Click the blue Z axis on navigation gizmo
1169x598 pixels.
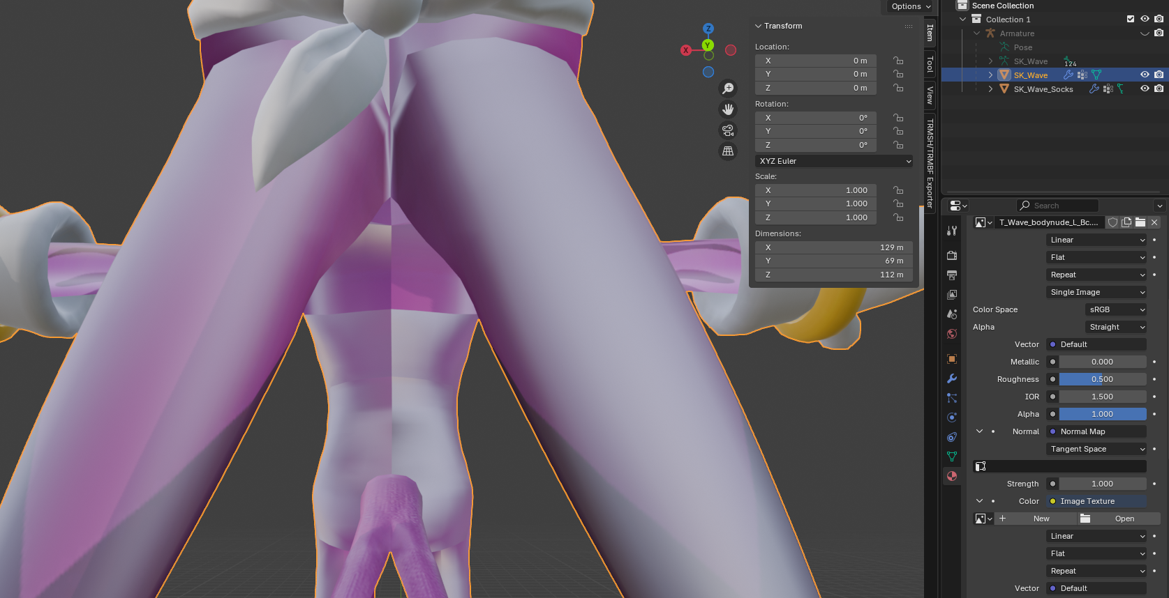(x=708, y=29)
